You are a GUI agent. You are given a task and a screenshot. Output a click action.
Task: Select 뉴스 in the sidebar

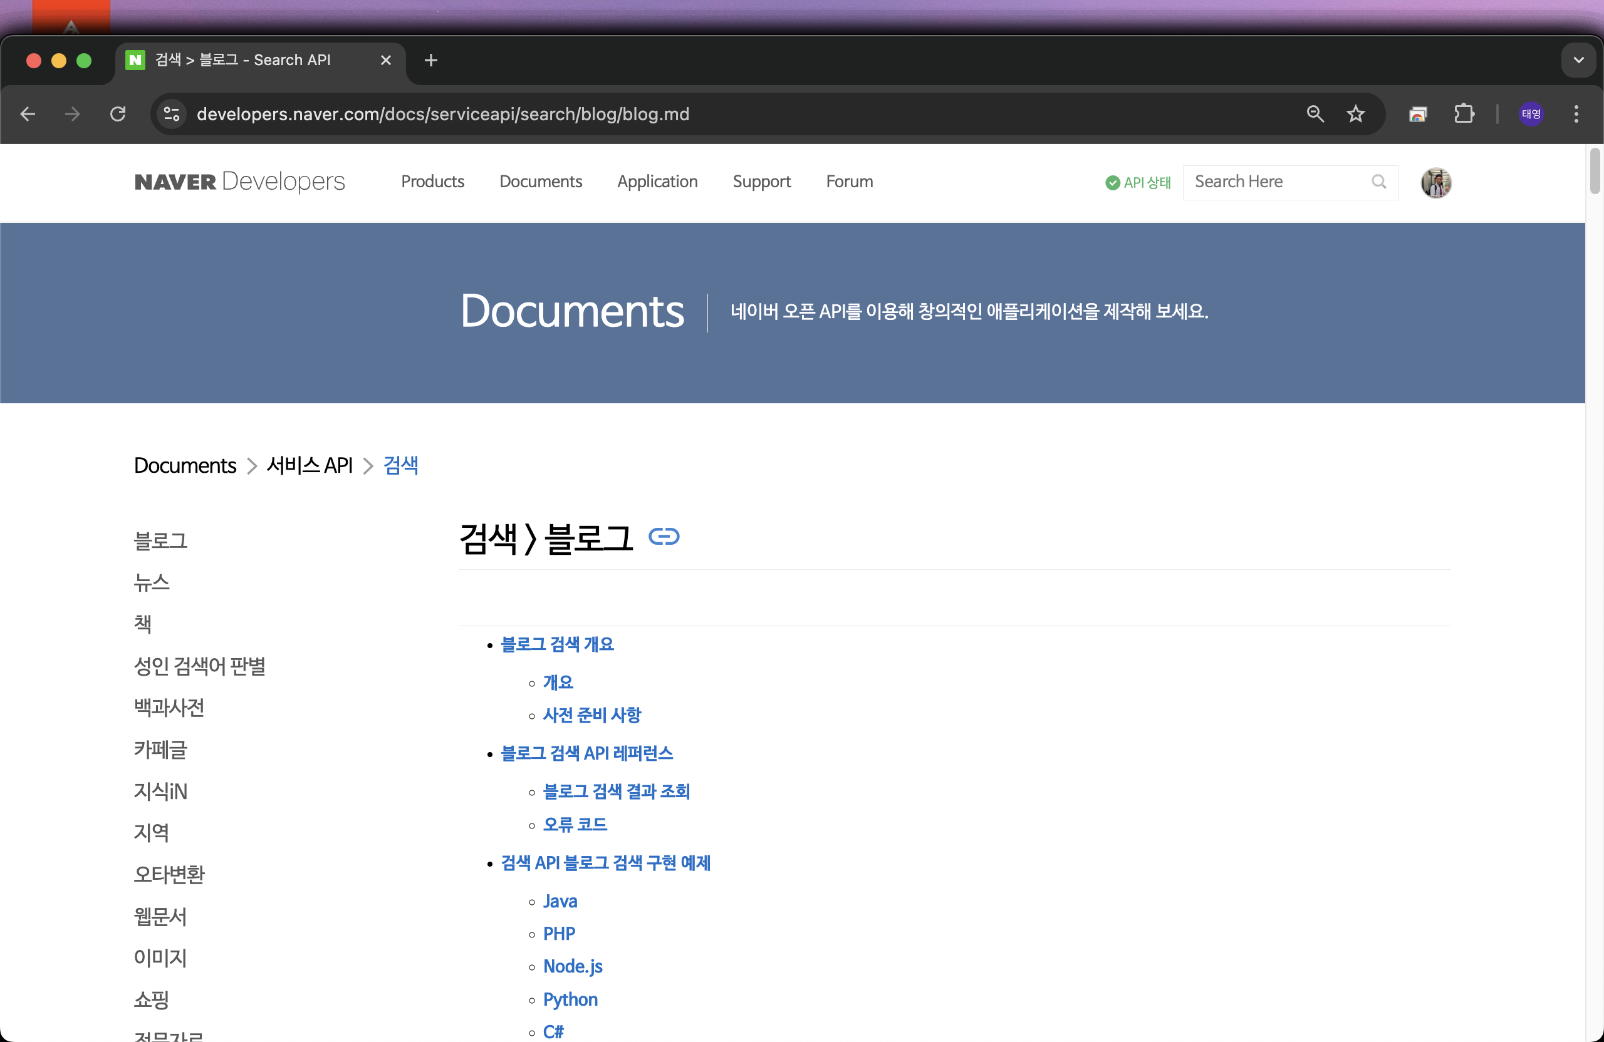[x=152, y=582]
